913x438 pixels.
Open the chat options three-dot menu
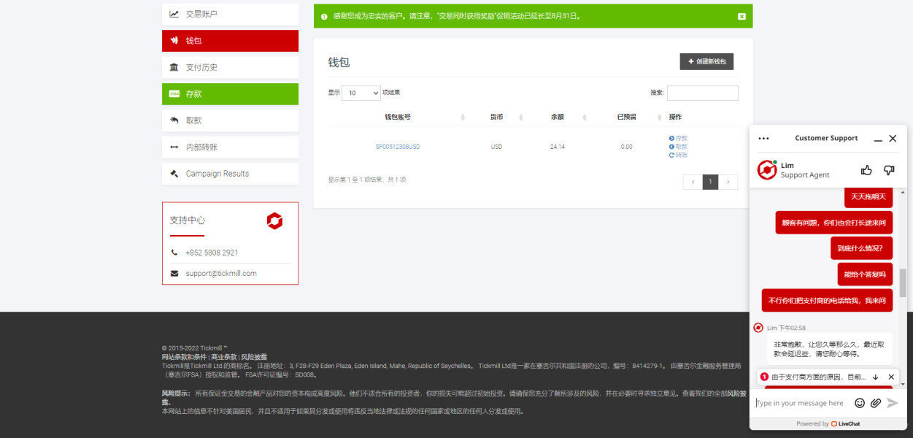[764, 138]
